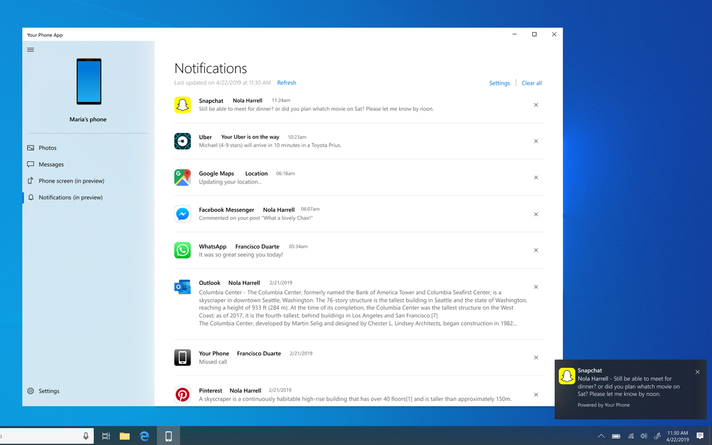The width and height of the screenshot is (712, 445).
Task: Click the Facebook Messenger icon
Action: click(x=182, y=214)
